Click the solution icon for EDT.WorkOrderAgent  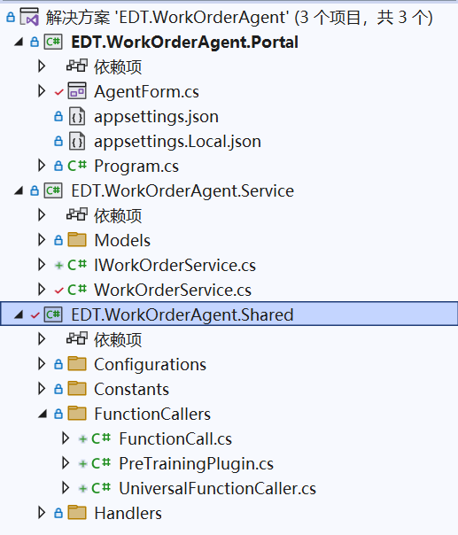tap(30, 17)
